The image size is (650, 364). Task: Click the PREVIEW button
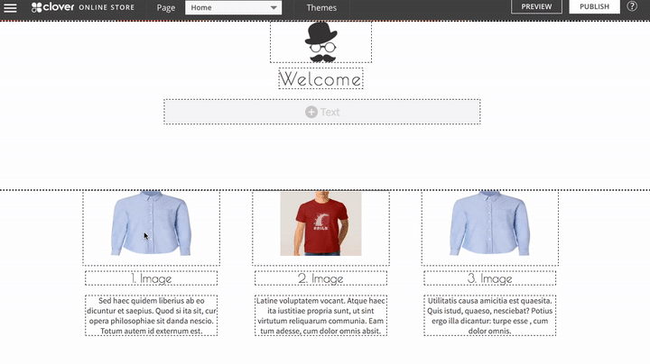pos(536,7)
